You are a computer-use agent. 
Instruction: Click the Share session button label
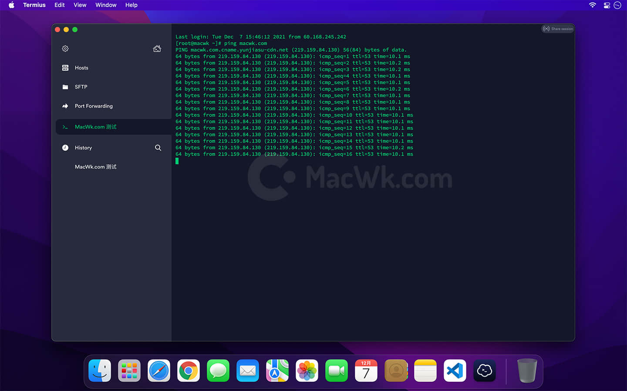pyautogui.click(x=562, y=29)
